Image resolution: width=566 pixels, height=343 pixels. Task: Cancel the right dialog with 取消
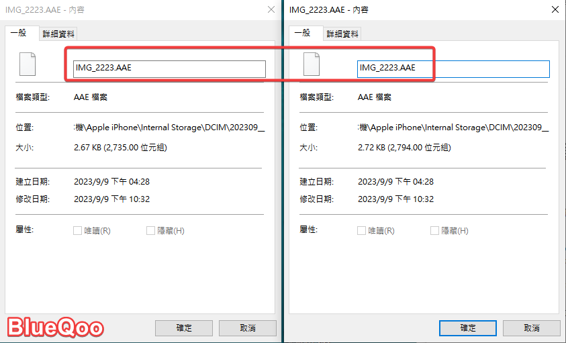pyautogui.click(x=531, y=328)
